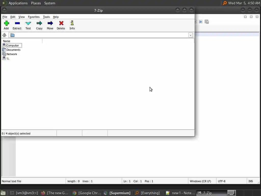Switch to the vm3@vm3:~ terminal in the taskbar
261x196 pixels.
[24, 193]
